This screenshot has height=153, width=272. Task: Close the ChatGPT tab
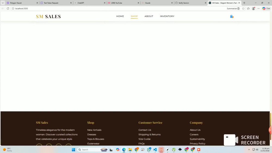click(x=105, y=3)
